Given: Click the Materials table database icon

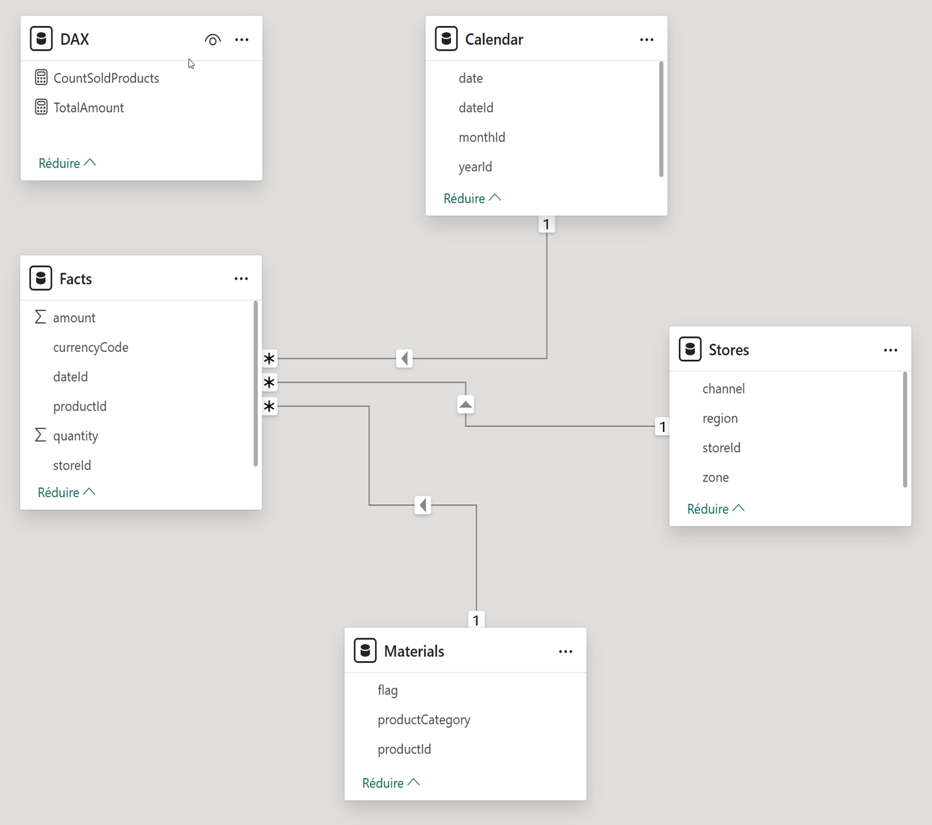Looking at the screenshot, I should pos(365,650).
